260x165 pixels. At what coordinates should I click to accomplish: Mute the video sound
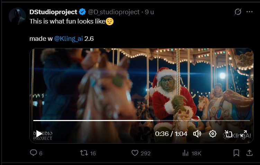tap(197, 134)
